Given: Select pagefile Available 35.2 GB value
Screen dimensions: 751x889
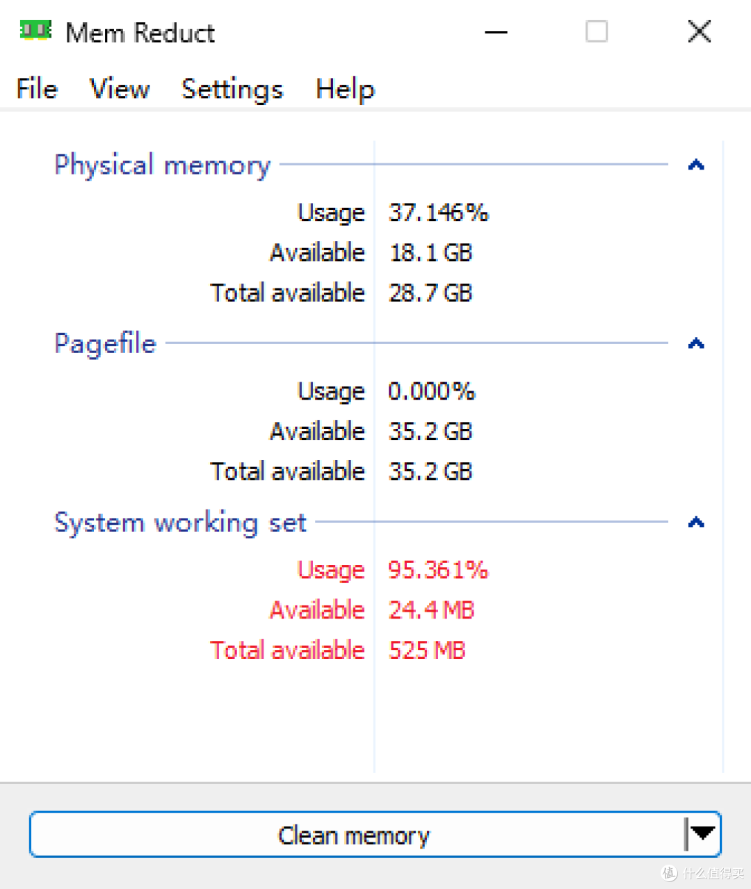Looking at the screenshot, I should click(x=430, y=431).
